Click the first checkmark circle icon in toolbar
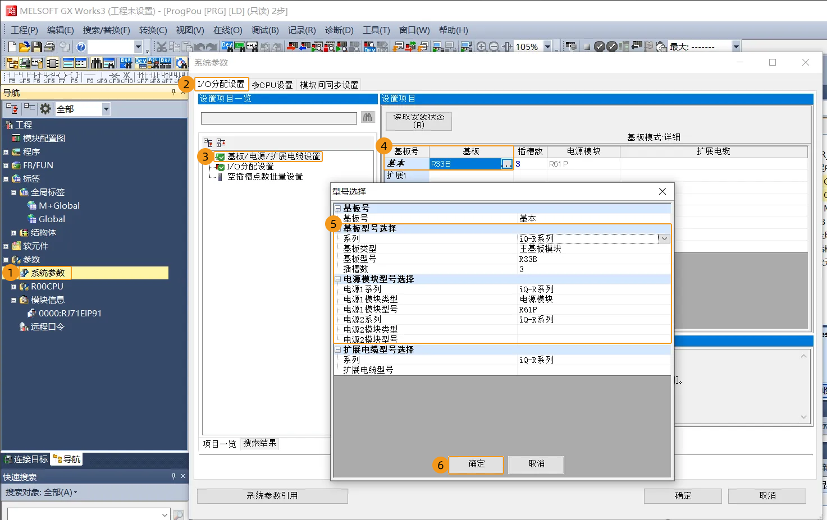827x520 pixels. point(600,47)
